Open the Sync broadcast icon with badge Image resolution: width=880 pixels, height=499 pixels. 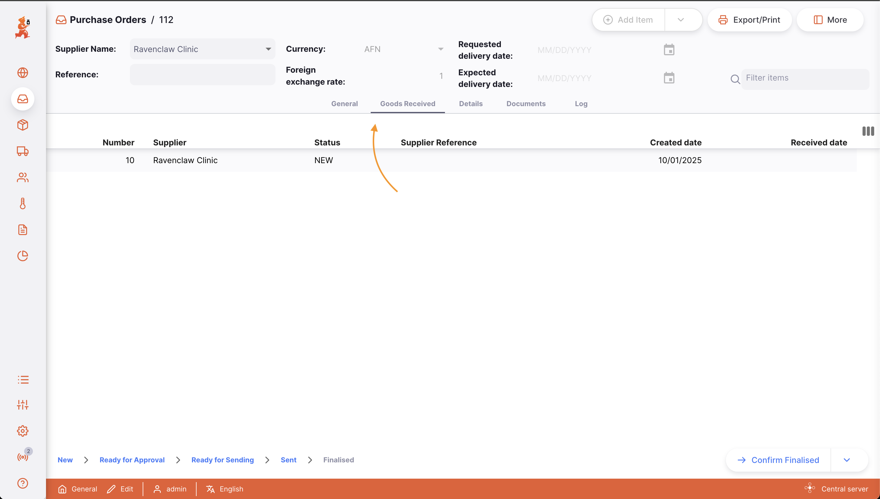[23, 457]
